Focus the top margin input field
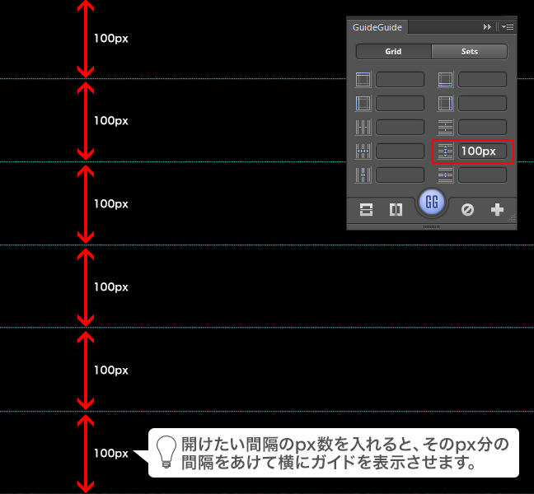The height and width of the screenshot is (494, 534). pyautogui.click(x=400, y=80)
